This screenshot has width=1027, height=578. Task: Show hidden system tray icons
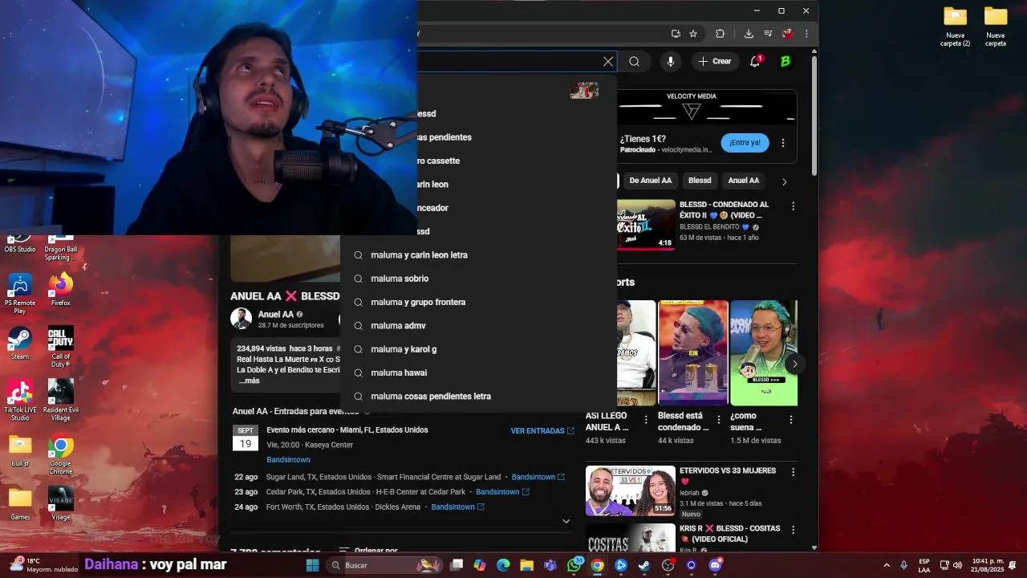(x=887, y=565)
